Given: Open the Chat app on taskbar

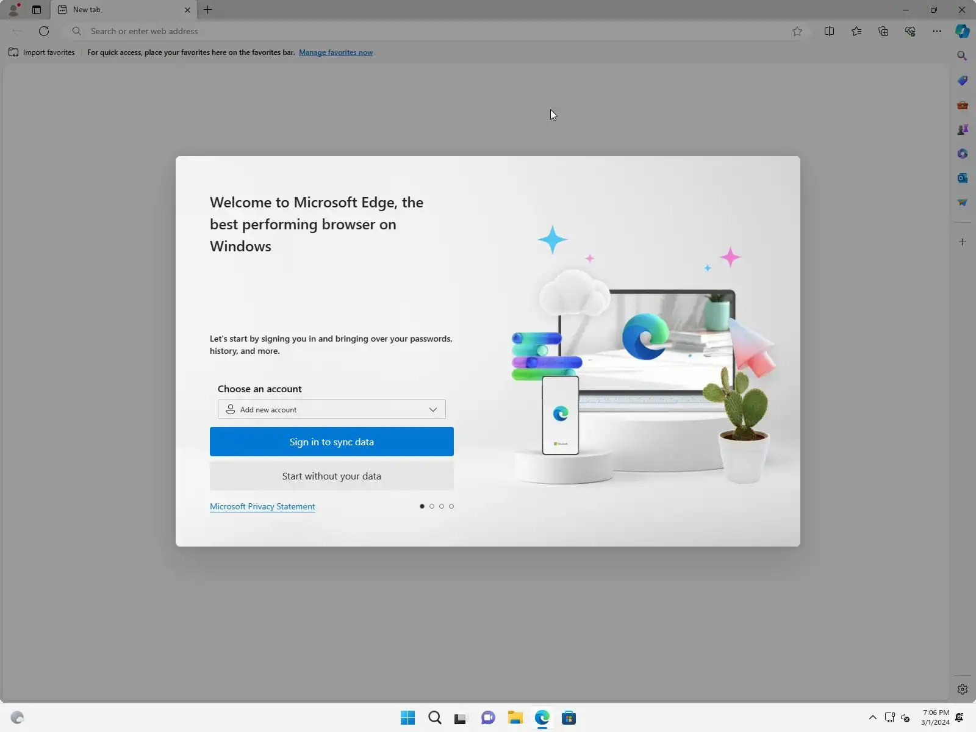Looking at the screenshot, I should [488, 718].
